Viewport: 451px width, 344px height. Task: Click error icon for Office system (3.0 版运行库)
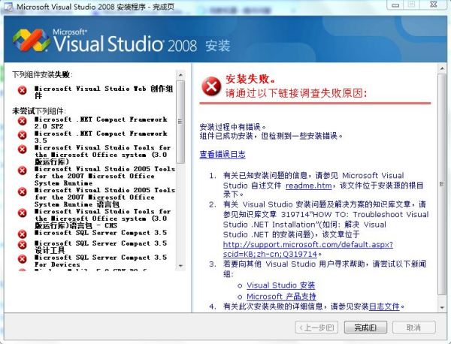(22, 149)
